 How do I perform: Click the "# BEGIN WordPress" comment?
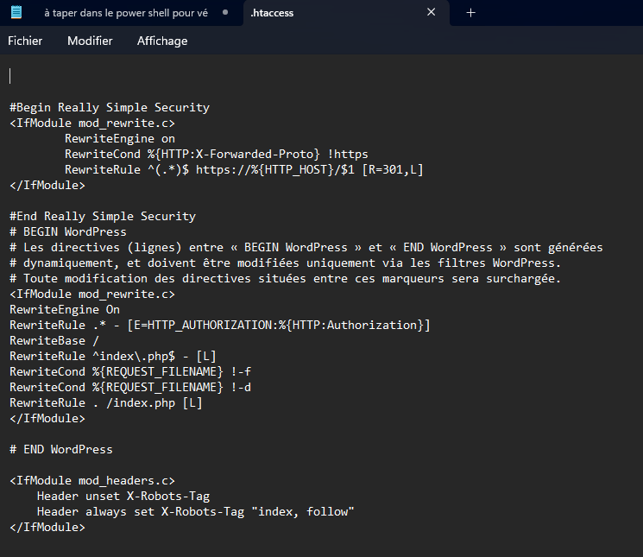68,231
